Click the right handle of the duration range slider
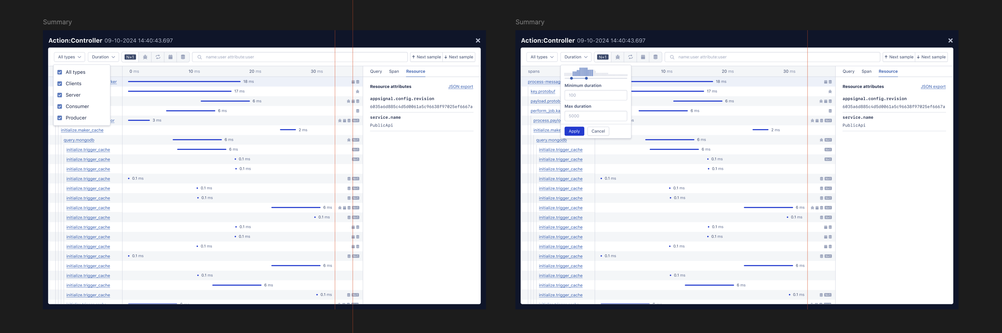Viewport: 1002px width, 333px height. tap(586, 78)
